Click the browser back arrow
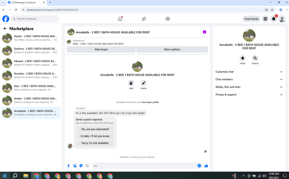289x179 pixels. (x=3, y=10)
